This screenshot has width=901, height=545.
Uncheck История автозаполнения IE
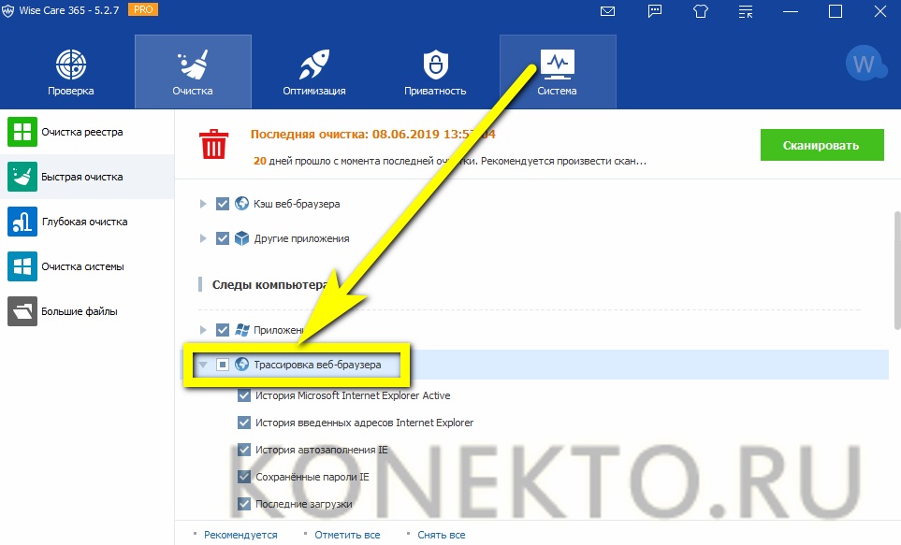click(244, 450)
